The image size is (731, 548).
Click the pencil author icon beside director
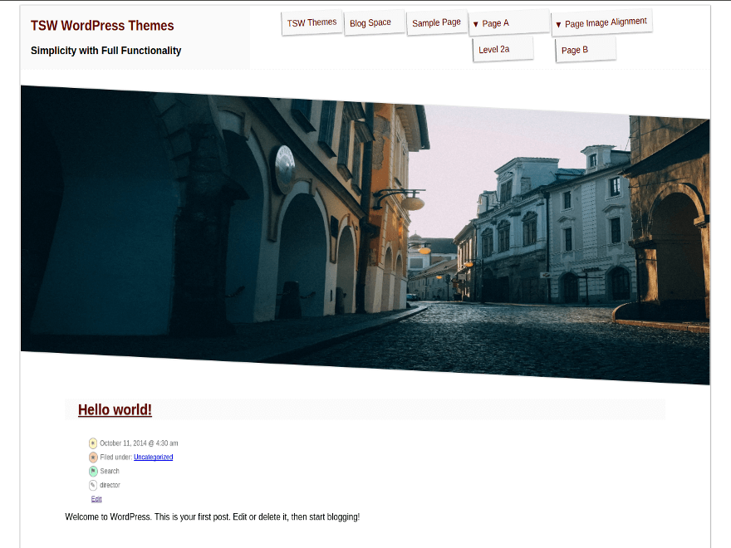(93, 486)
